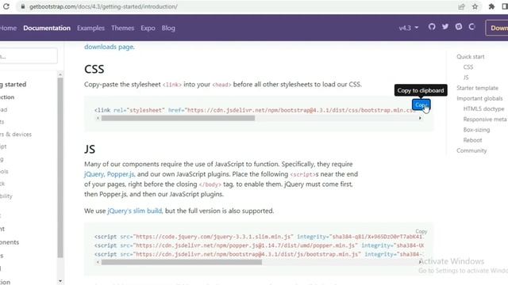This screenshot has height=285, width=508.
Task: Open the Themes nav item
Action: coord(122,28)
